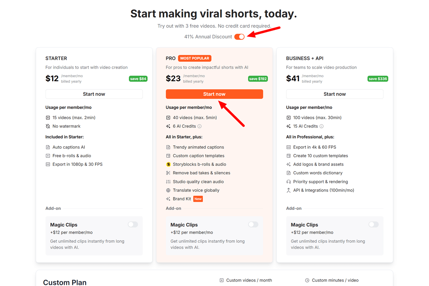Viewport: 429px width, 286px height.
Task: Enable Magic Clips add-on for Starter plan
Action: [133, 225]
